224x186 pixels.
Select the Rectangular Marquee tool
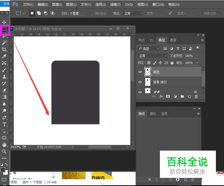click(4, 29)
